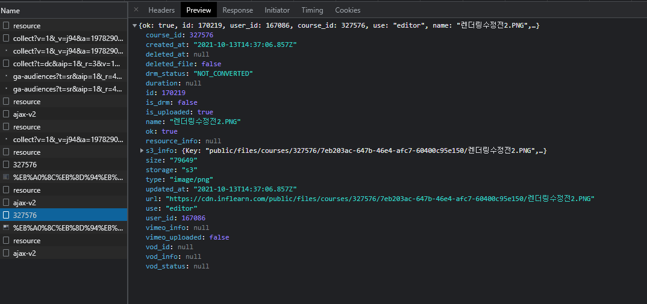This screenshot has width=647, height=304.
Task: Open the Response tab
Action: (237, 10)
